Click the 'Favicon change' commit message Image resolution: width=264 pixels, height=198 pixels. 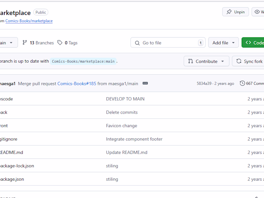point(121,126)
